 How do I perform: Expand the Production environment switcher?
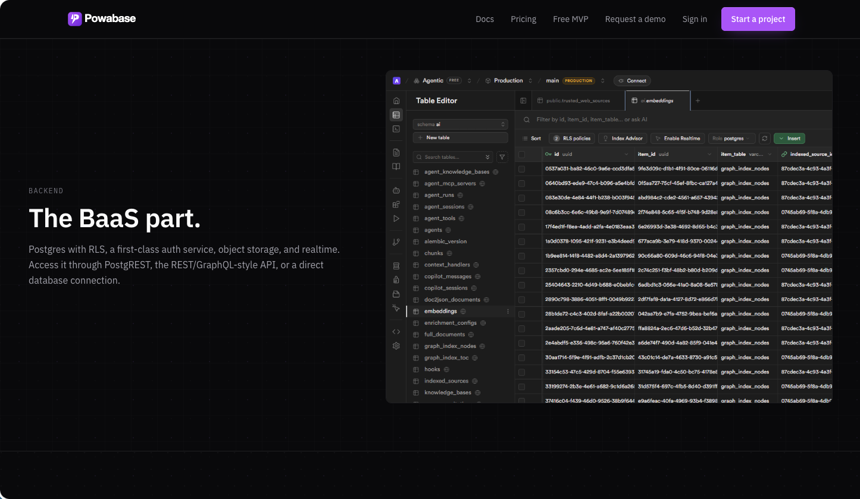[x=508, y=81]
